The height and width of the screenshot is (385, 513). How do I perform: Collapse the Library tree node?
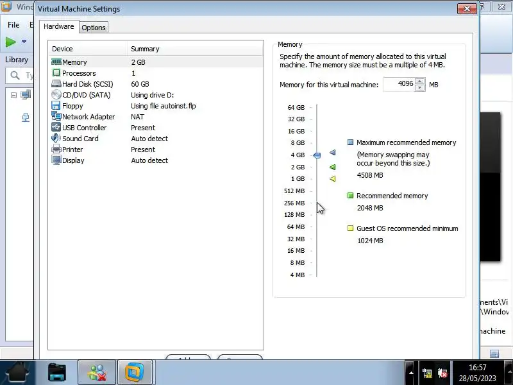tap(13, 95)
